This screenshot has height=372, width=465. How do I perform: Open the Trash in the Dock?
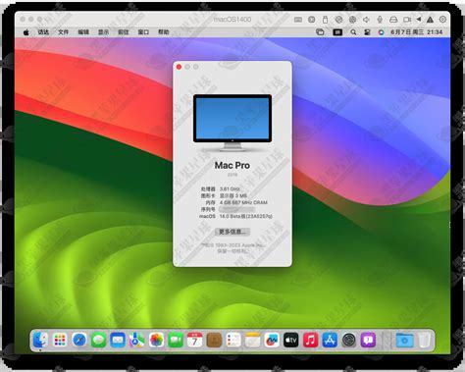pos(424,341)
